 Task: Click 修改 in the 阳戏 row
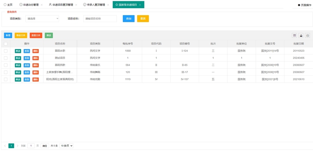[x=18, y=79]
